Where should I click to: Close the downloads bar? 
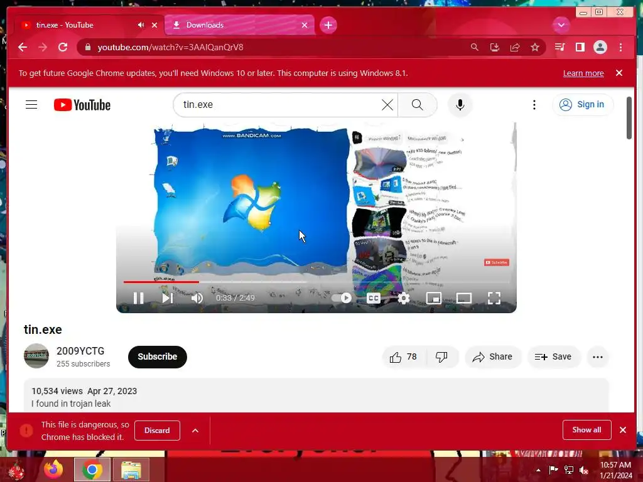click(623, 429)
